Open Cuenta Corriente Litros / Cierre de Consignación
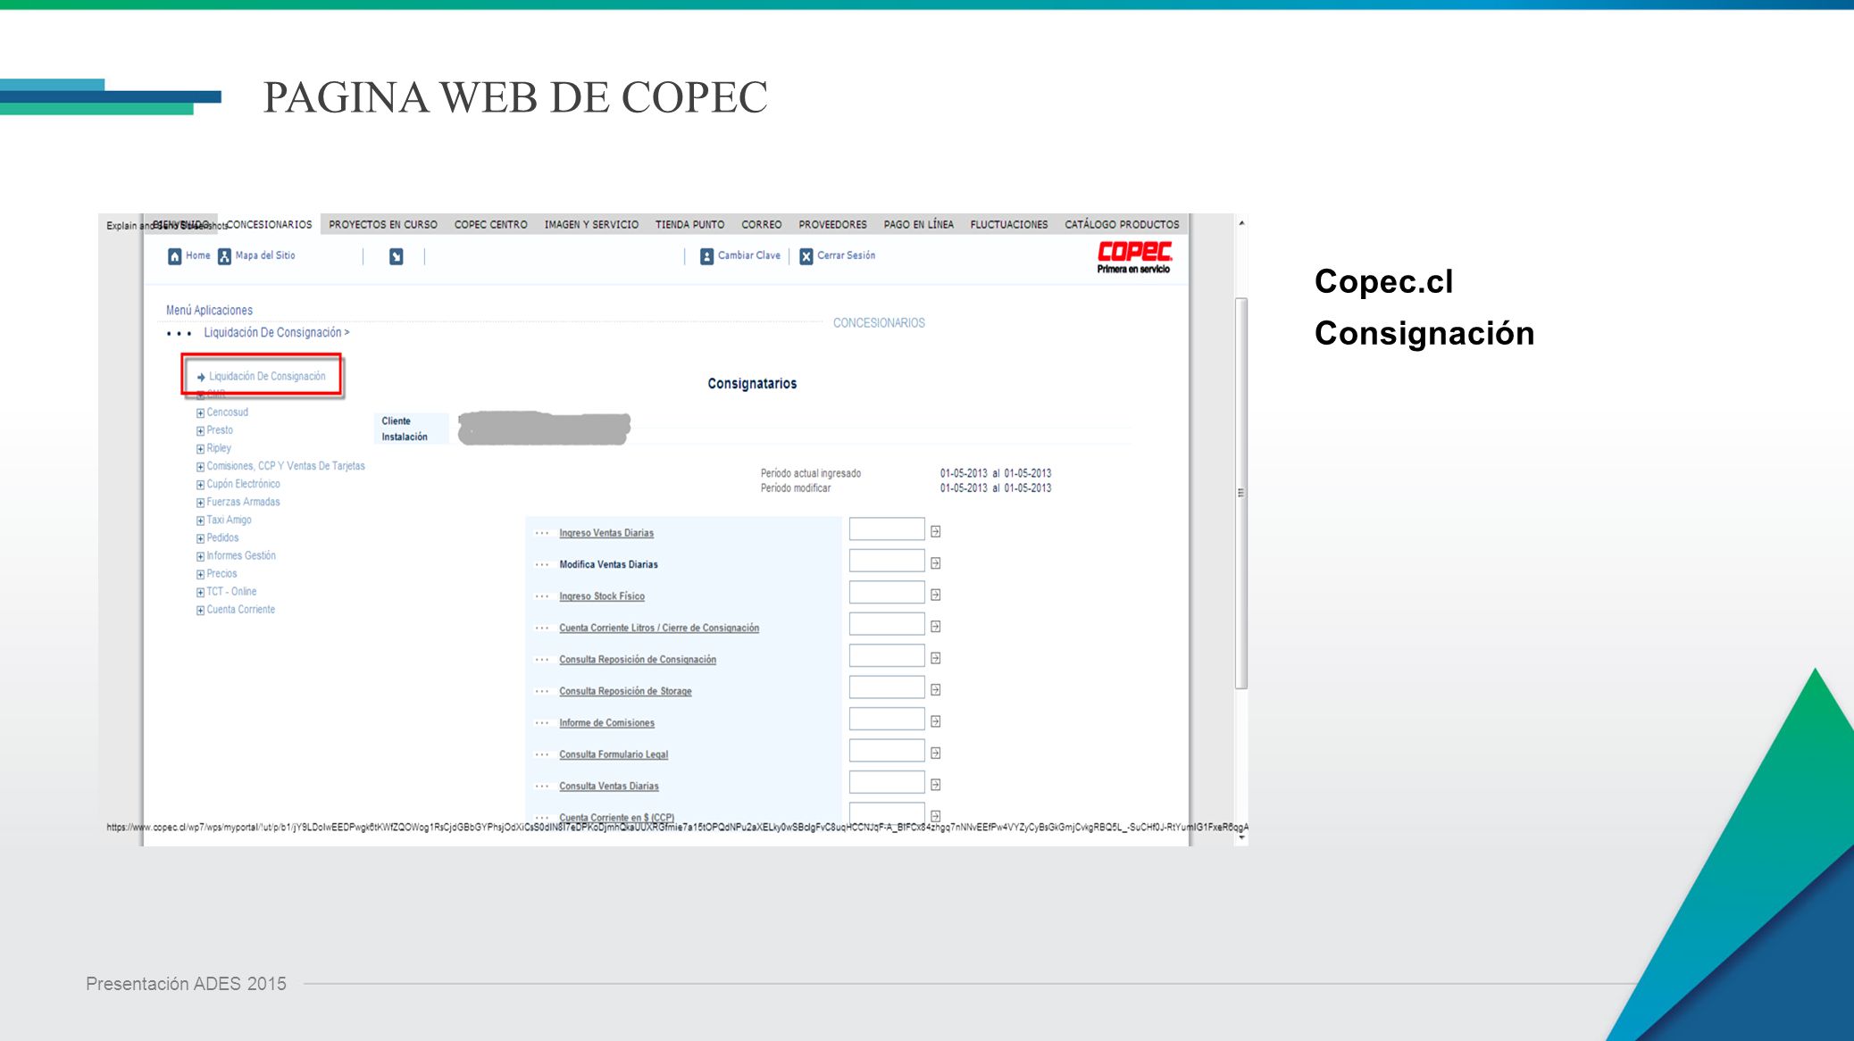Viewport: 1854px width, 1041px height. [659, 628]
